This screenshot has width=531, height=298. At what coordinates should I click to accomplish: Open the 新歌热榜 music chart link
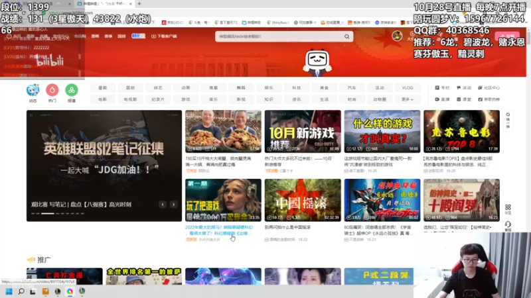click(489, 99)
